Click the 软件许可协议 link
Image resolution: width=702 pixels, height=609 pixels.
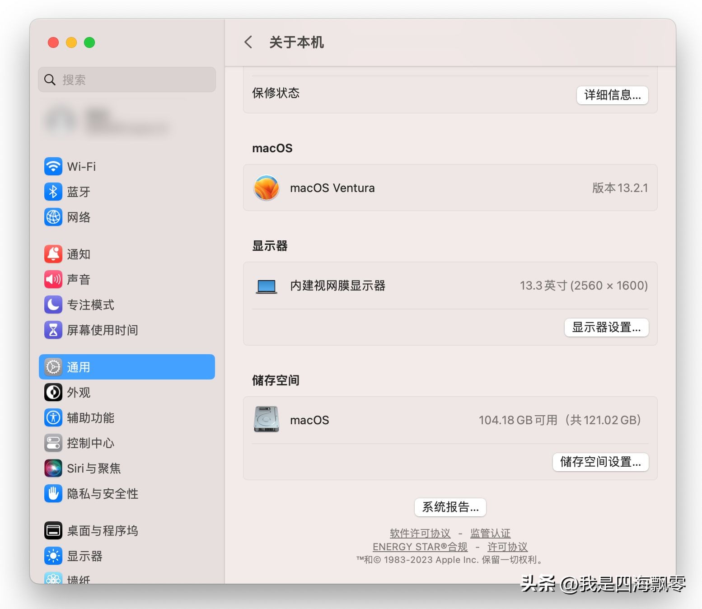click(x=419, y=533)
